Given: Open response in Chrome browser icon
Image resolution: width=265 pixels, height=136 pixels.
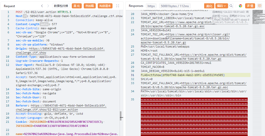Looking at the screenshot, I should tap(241, 6).
